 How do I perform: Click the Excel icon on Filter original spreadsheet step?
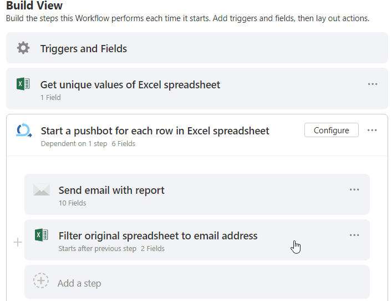pos(41,235)
